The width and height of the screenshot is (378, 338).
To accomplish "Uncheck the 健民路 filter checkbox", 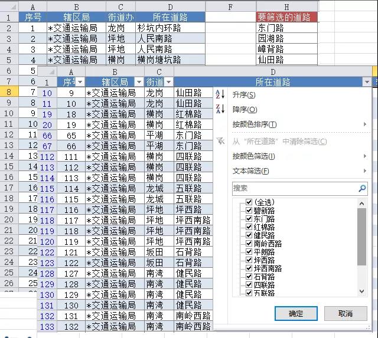I will click(x=249, y=235).
